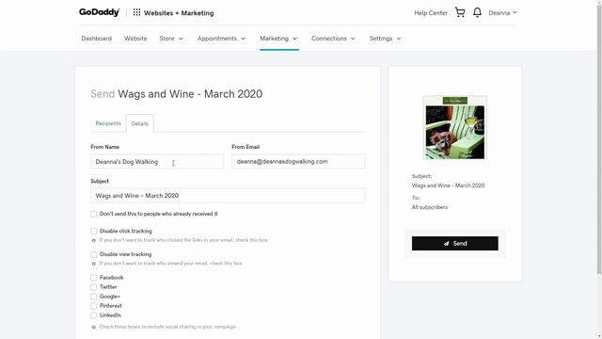Expand the Settings dropdown menu
The width and height of the screenshot is (602, 339).
(385, 39)
